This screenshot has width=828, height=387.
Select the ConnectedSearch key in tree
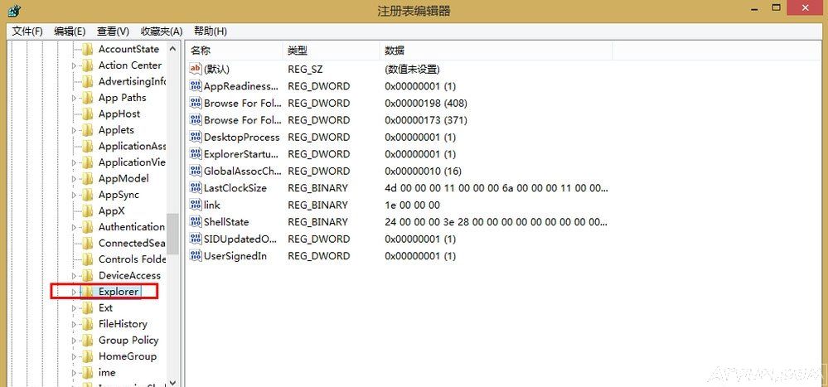pyautogui.click(x=132, y=244)
